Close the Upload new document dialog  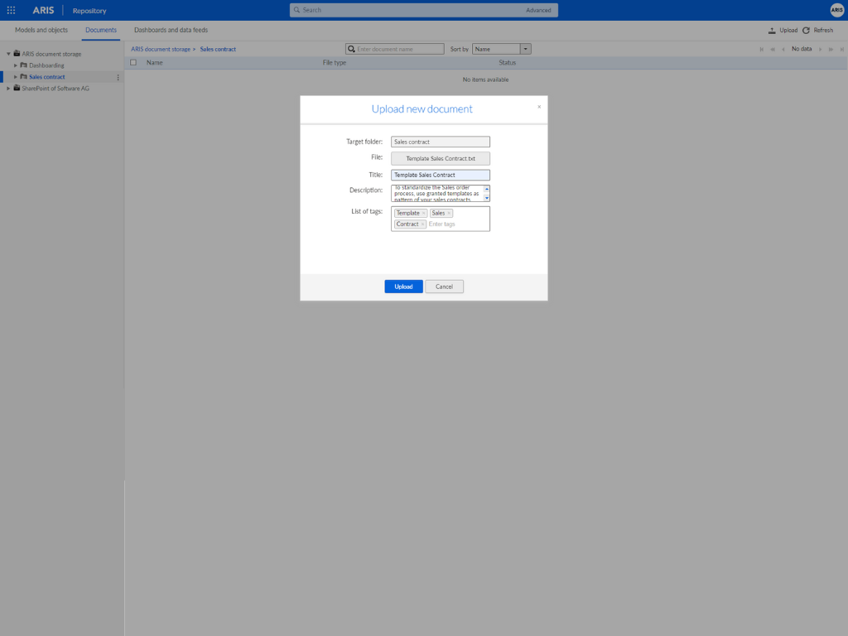[539, 107]
